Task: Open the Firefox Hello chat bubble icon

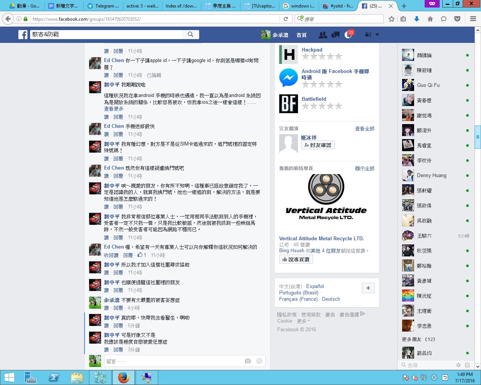Action: click(x=444, y=19)
